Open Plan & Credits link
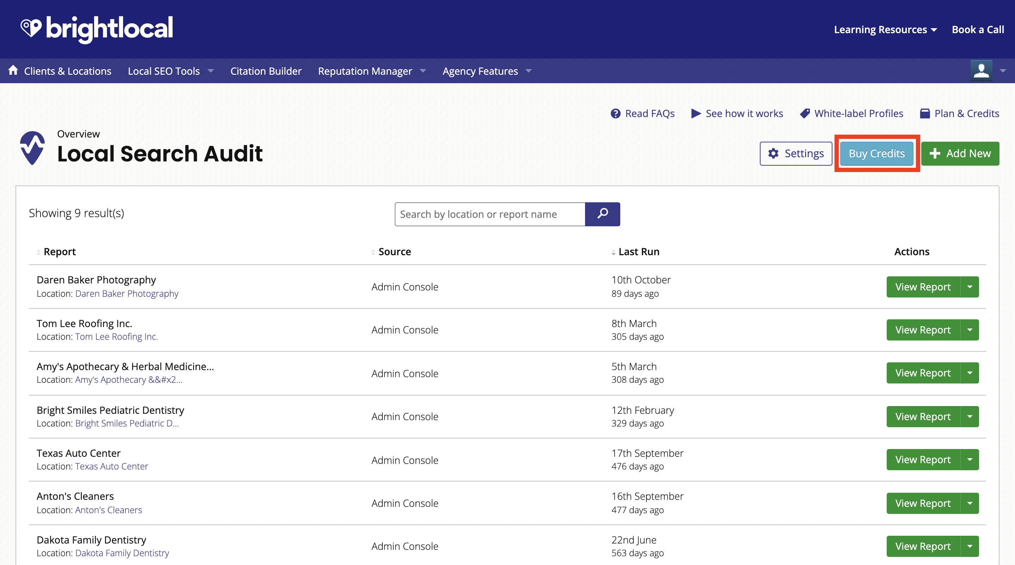1015x565 pixels. (966, 113)
